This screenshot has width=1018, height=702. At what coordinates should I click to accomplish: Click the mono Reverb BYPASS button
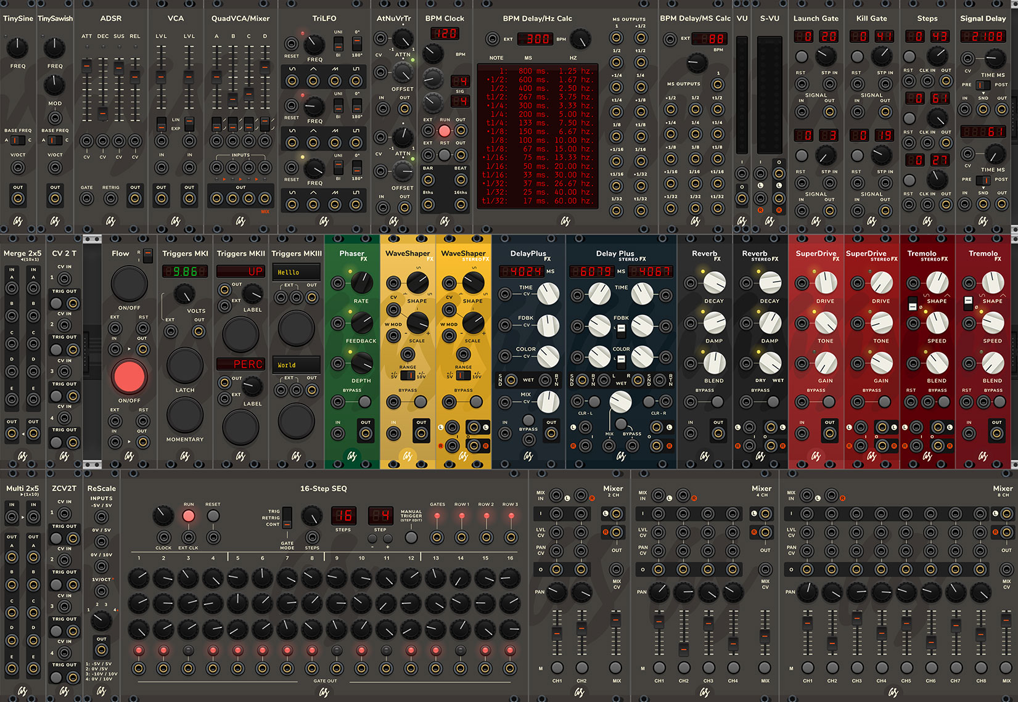(x=717, y=402)
